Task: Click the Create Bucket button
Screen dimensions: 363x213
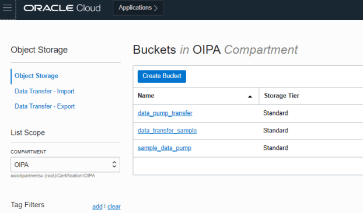Action: pos(162,76)
